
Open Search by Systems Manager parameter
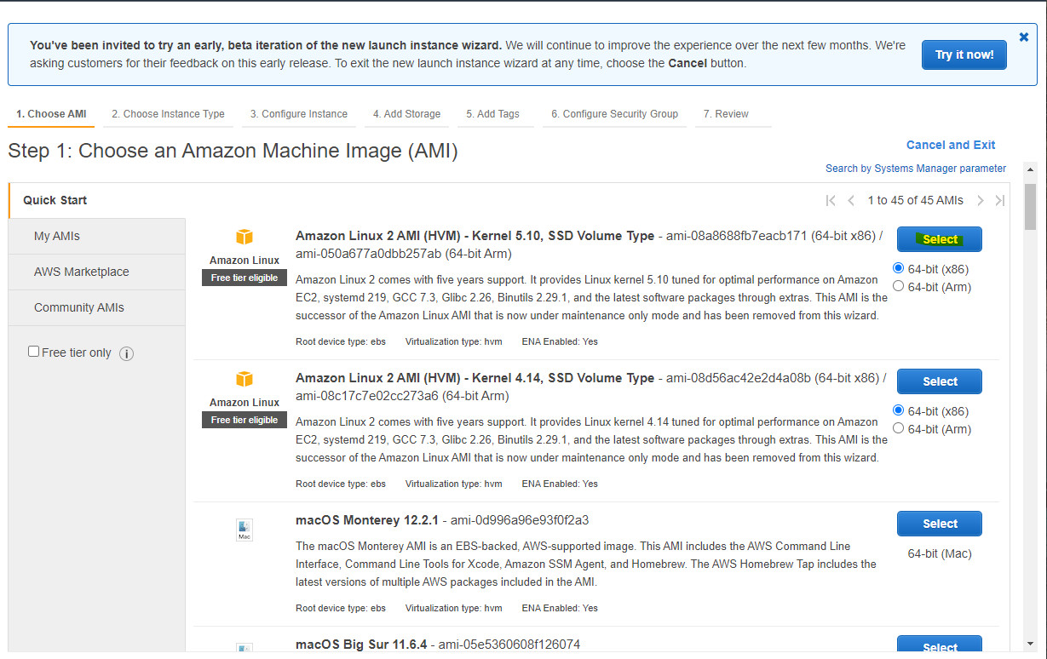[915, 168]
